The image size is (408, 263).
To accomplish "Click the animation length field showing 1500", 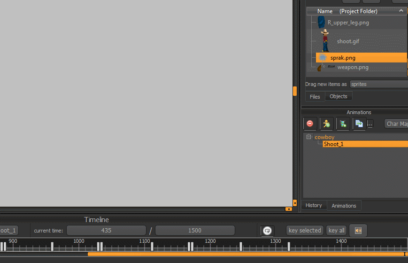I will click(195, 231).
